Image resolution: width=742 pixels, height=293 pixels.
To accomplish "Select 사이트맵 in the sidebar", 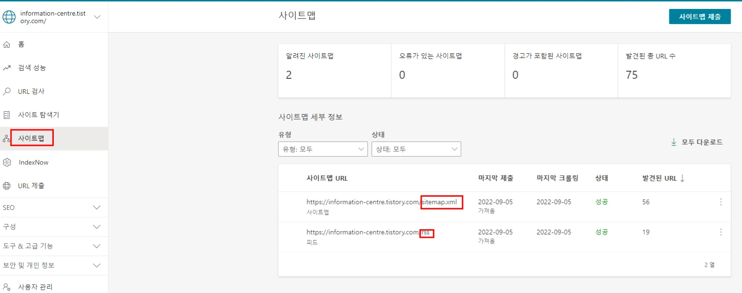I will (54, 138).
